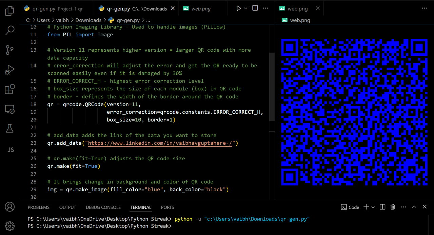Open more actions for left editor group

point(265,8)
